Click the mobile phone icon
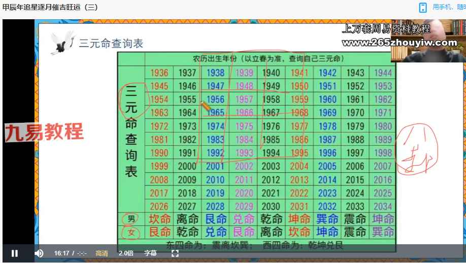This screenshot has height=263, width=466. (x=423, y=7)
